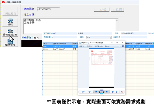Image resolution: width=154 pixels, height=108 pixels.
Task: Click the scan-plus-photo camera button
Action: click(x=10, y=32)
